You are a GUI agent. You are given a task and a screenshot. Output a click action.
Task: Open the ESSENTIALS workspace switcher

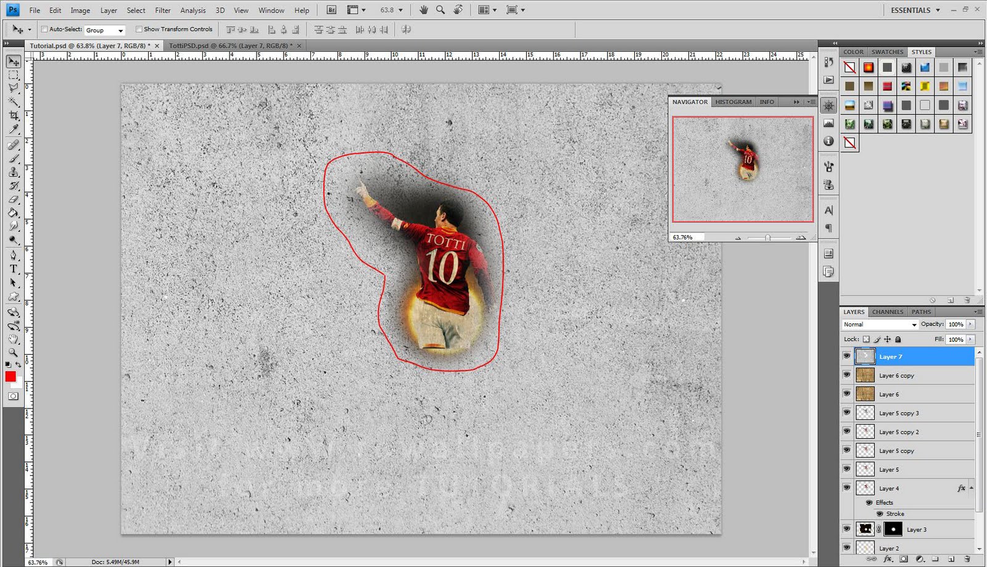pos(915,10)
